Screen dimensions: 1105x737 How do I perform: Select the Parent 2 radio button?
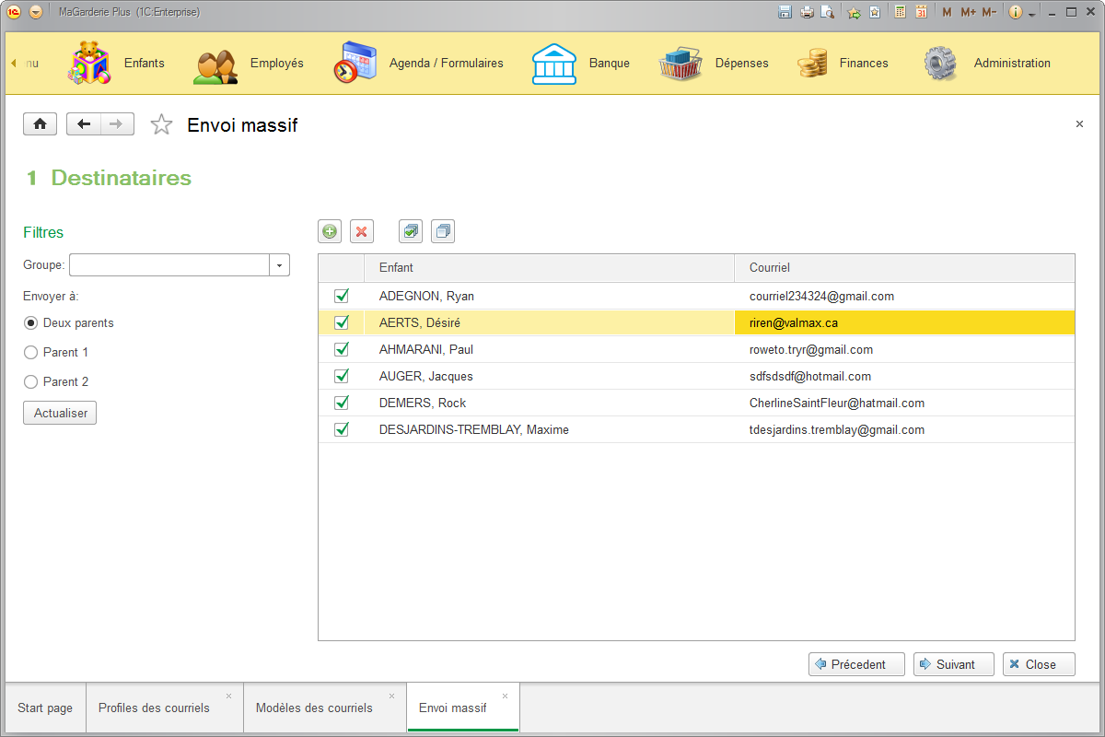tap(31, 382)
